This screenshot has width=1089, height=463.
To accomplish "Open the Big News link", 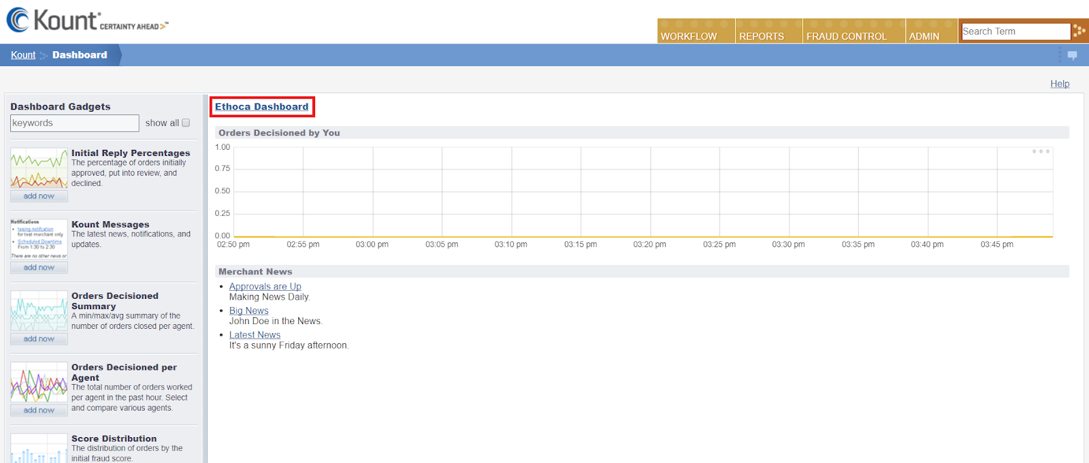I will click(249, 310).
